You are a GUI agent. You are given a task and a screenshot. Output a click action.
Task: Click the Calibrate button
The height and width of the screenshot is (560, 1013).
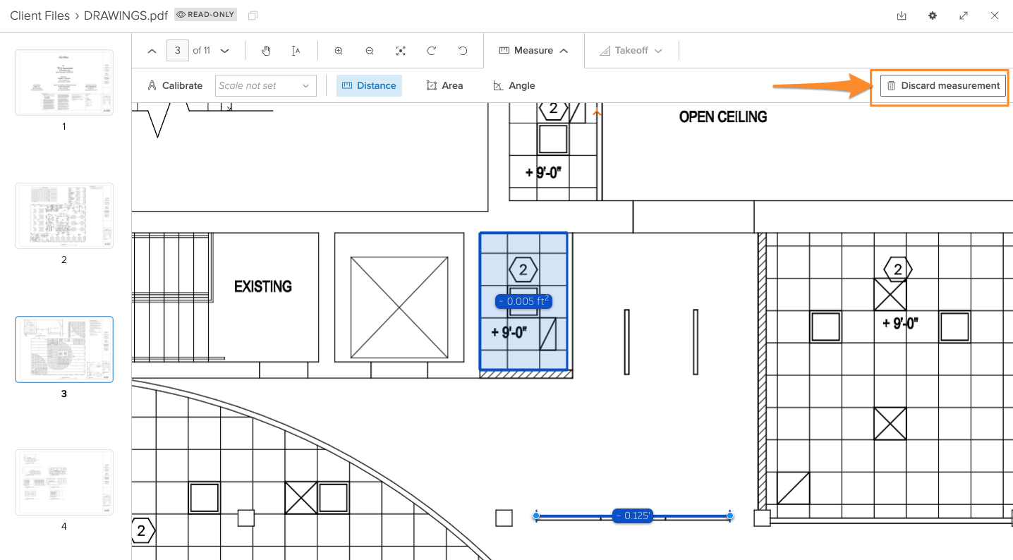(175, 85)
